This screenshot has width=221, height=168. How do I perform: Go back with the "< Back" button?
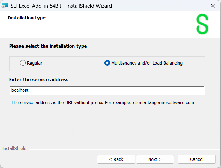116,159
